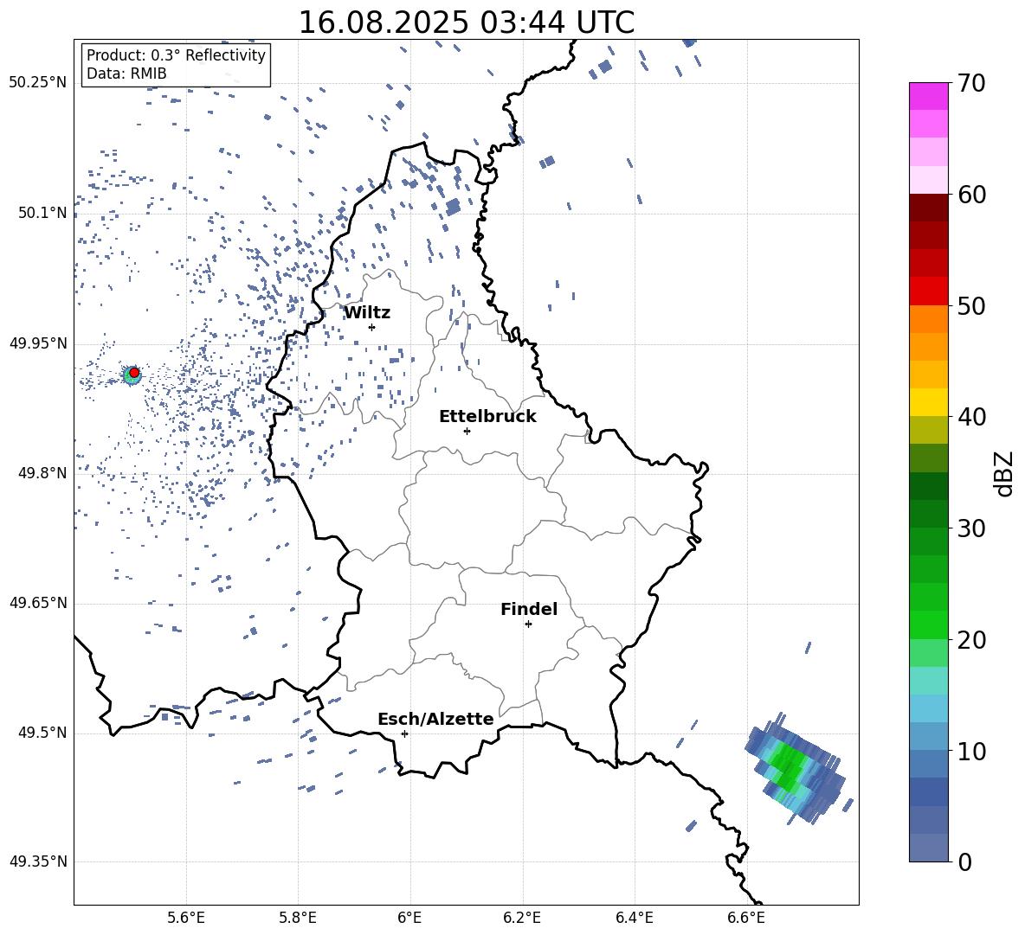Click the 'Esch/Alzette' city label

click(435, 719)
